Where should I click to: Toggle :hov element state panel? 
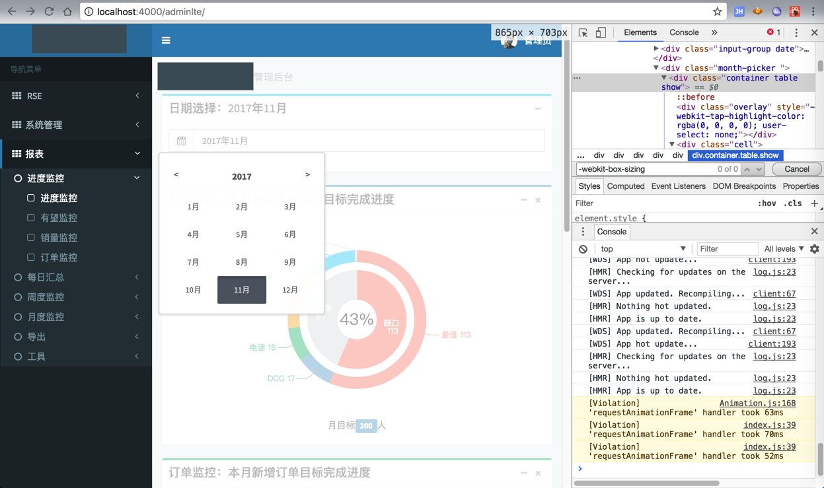[x=767, y=203]
